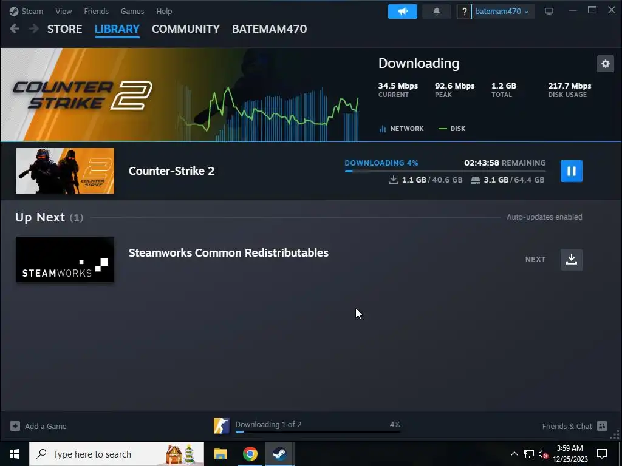Start Steamworks Common Redistributables download now
Image resolution: width=622 pixels, height=466 pixels.
pos(571,260)
